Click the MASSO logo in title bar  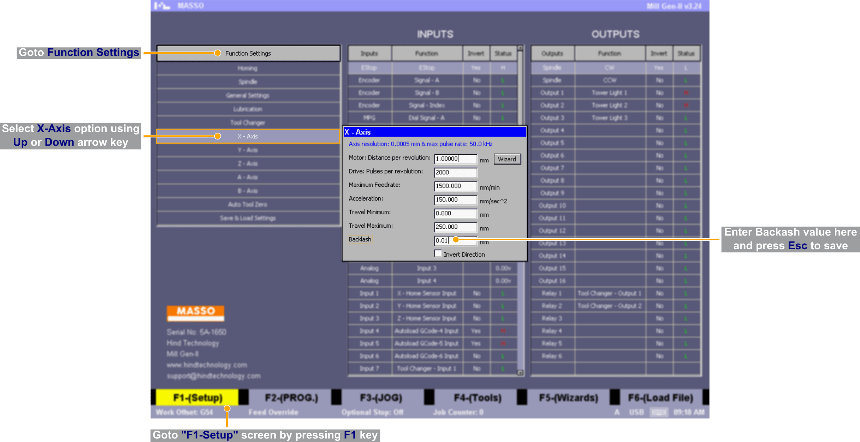[x=162, y=5]
